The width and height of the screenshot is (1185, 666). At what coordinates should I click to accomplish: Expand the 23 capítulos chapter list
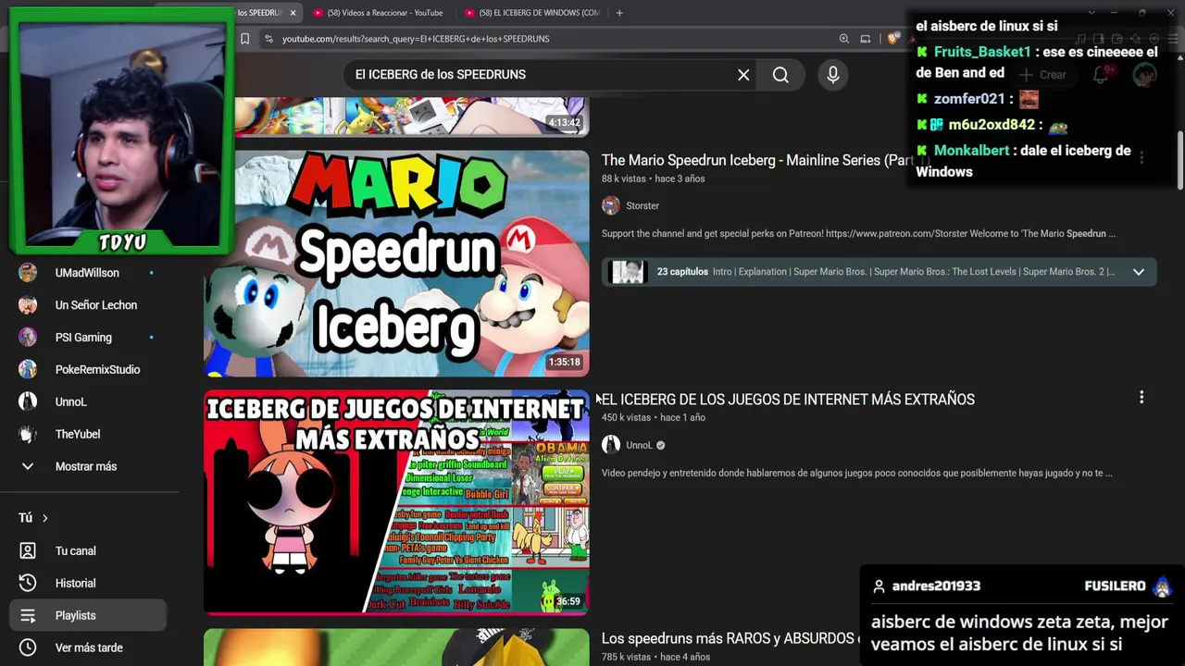1139,272
